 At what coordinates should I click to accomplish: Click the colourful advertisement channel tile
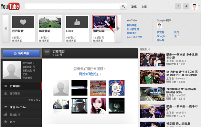(x=98, y=88)
